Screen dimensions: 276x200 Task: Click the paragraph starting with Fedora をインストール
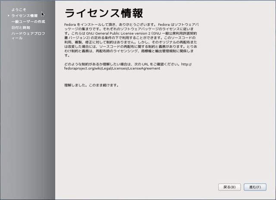pos(131,40)
